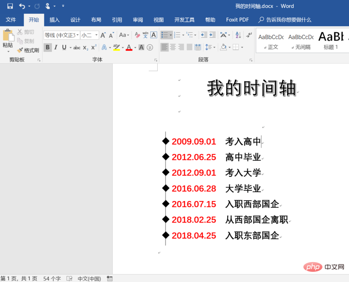Toggle the bullet list button
The height and width of the screenshot is (282, 349).
165,35
